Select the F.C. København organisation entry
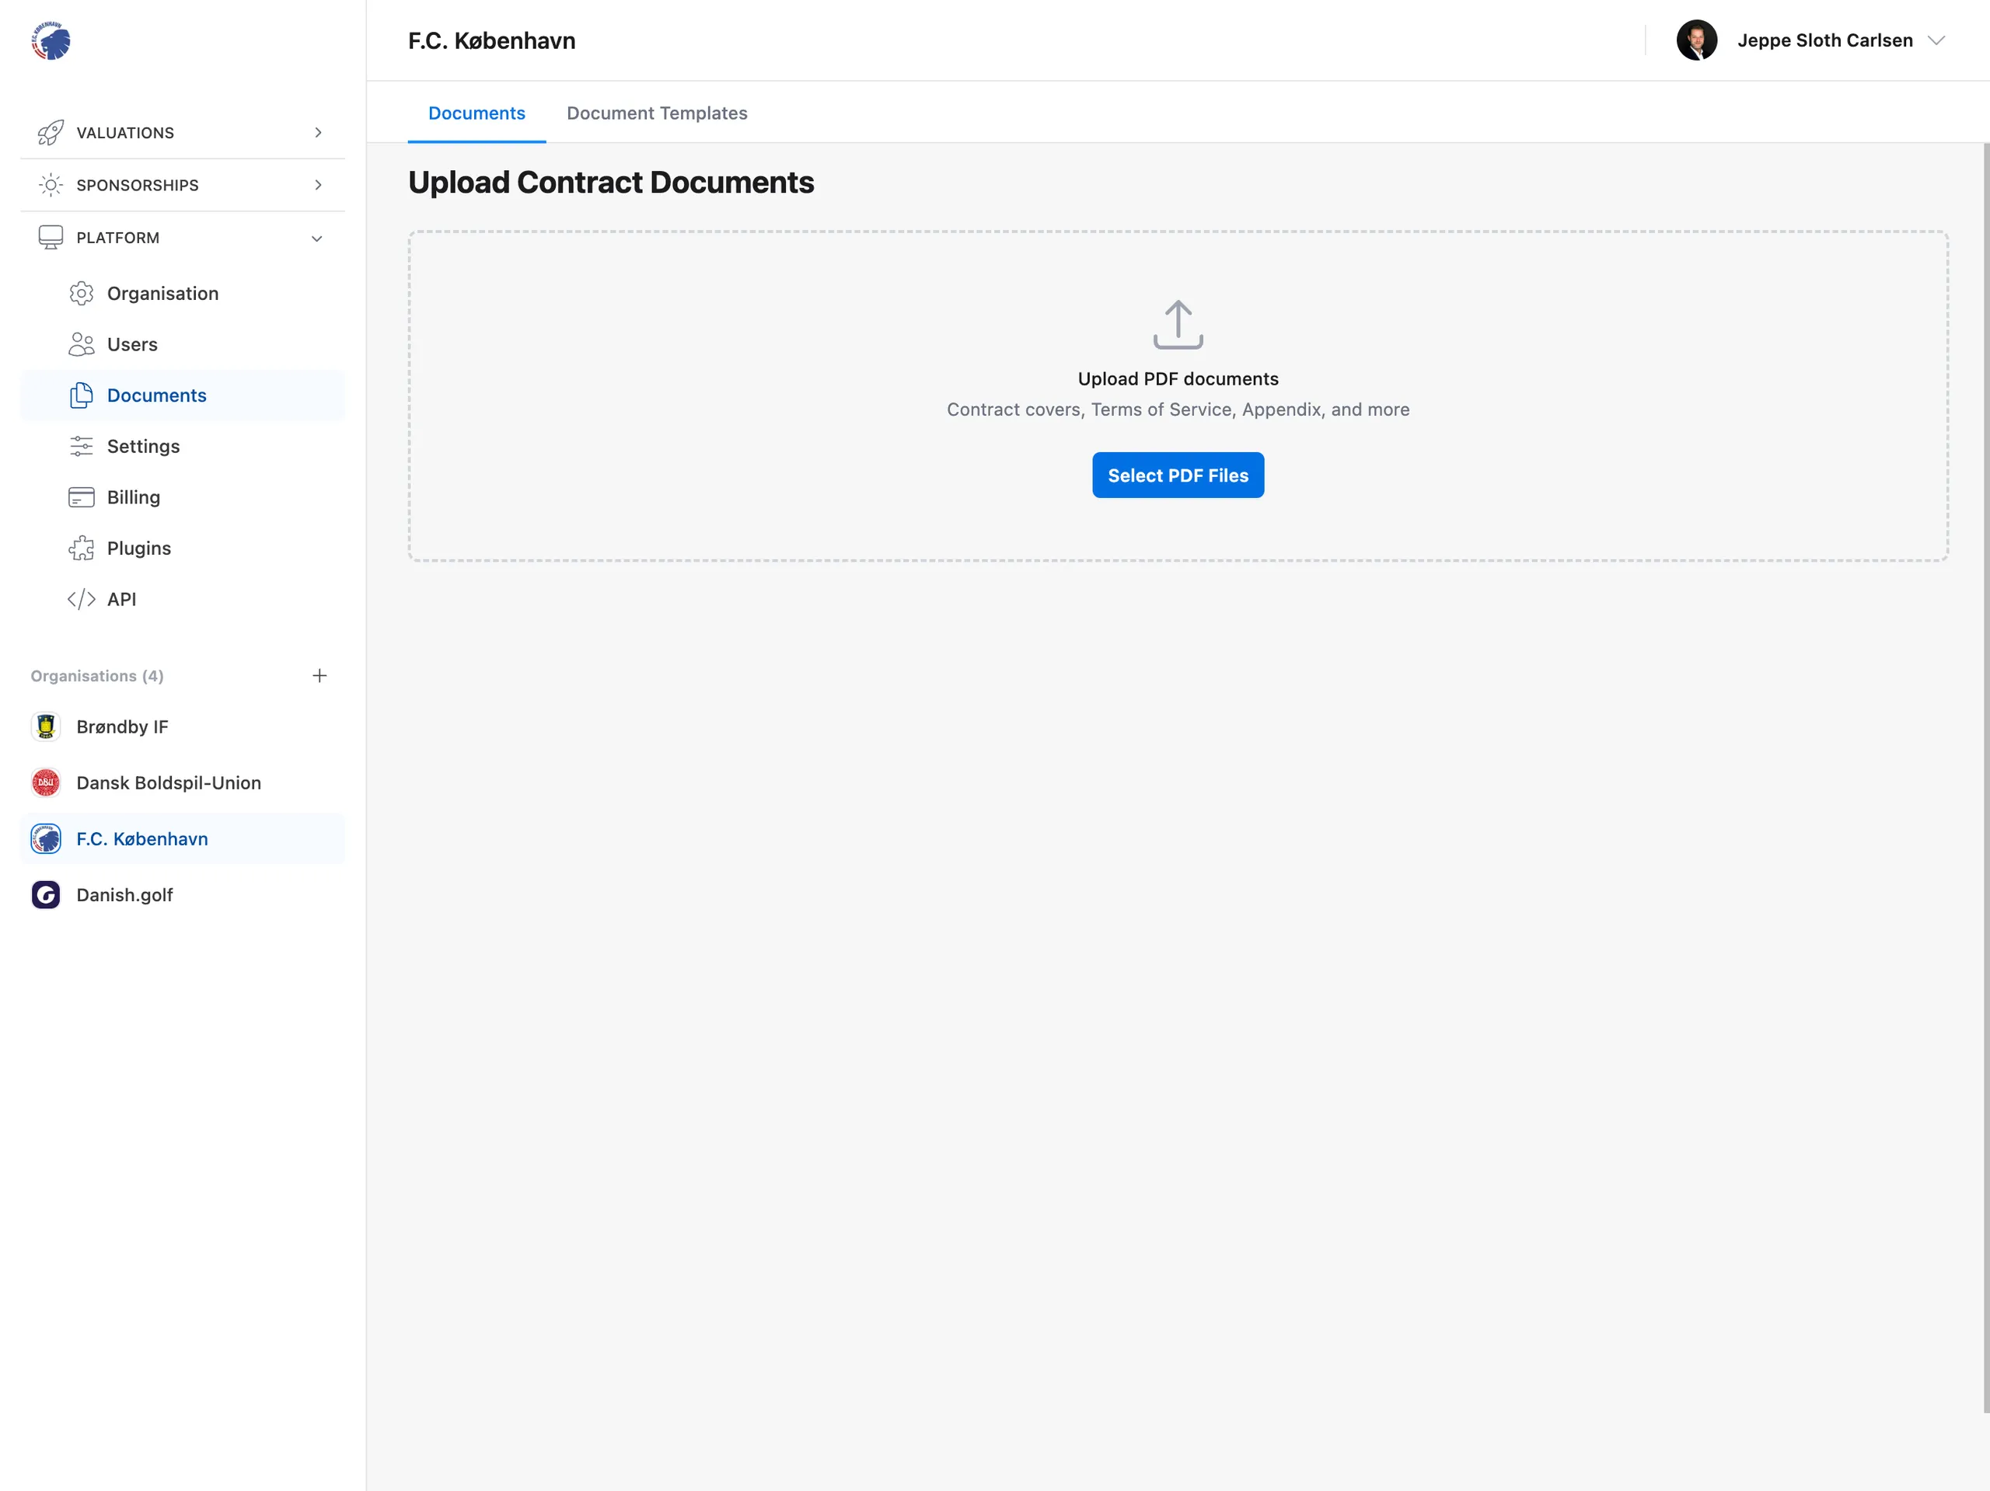The image size is (1990, 1491). (183, 839)
